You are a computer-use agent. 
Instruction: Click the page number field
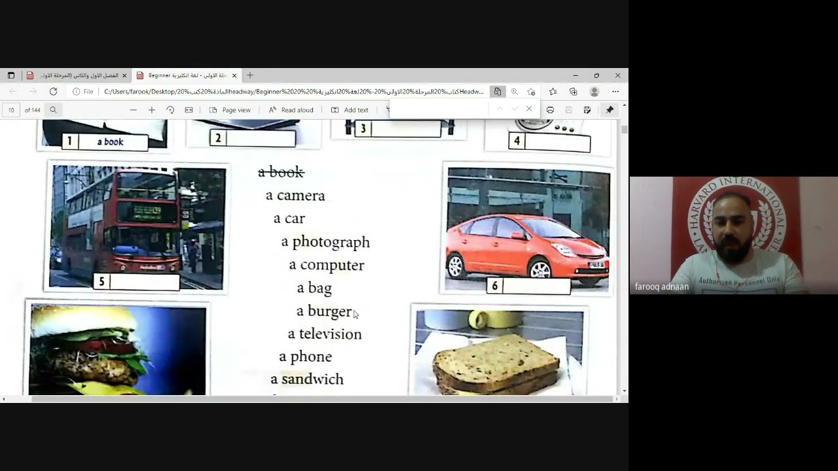coord(11,110)
